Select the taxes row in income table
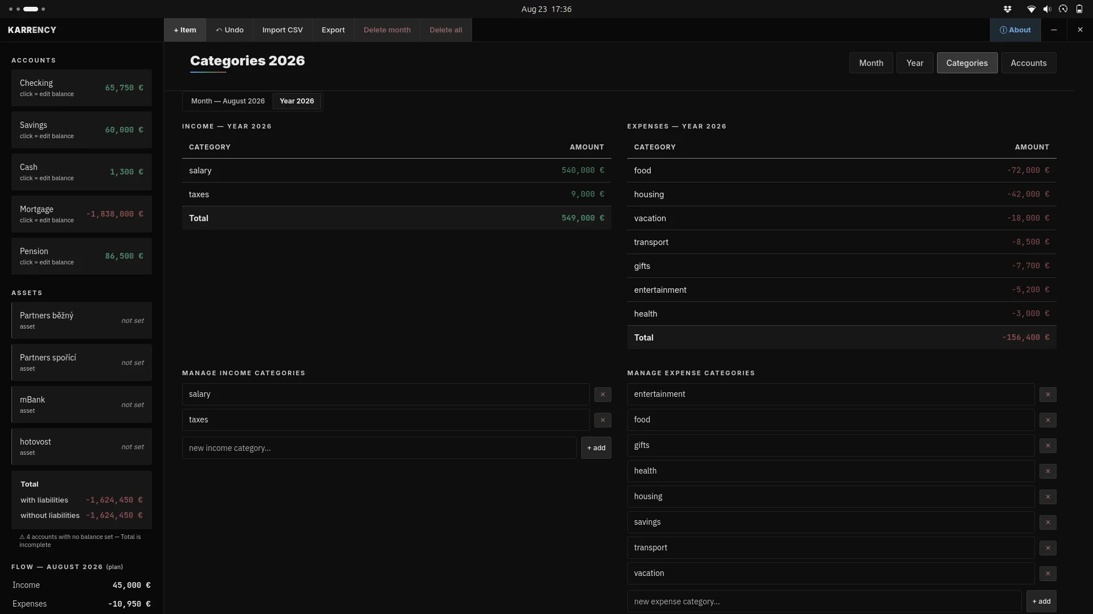1093x614 pixels. pos(397,194)
